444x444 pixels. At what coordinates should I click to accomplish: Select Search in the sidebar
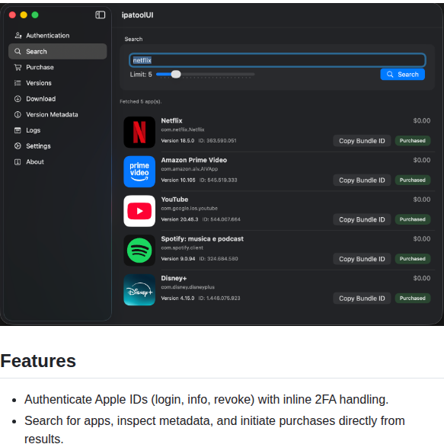point(58,51)
